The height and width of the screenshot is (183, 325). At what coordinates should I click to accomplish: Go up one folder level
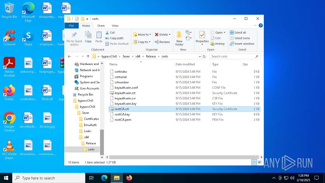(x=88, y=56)
